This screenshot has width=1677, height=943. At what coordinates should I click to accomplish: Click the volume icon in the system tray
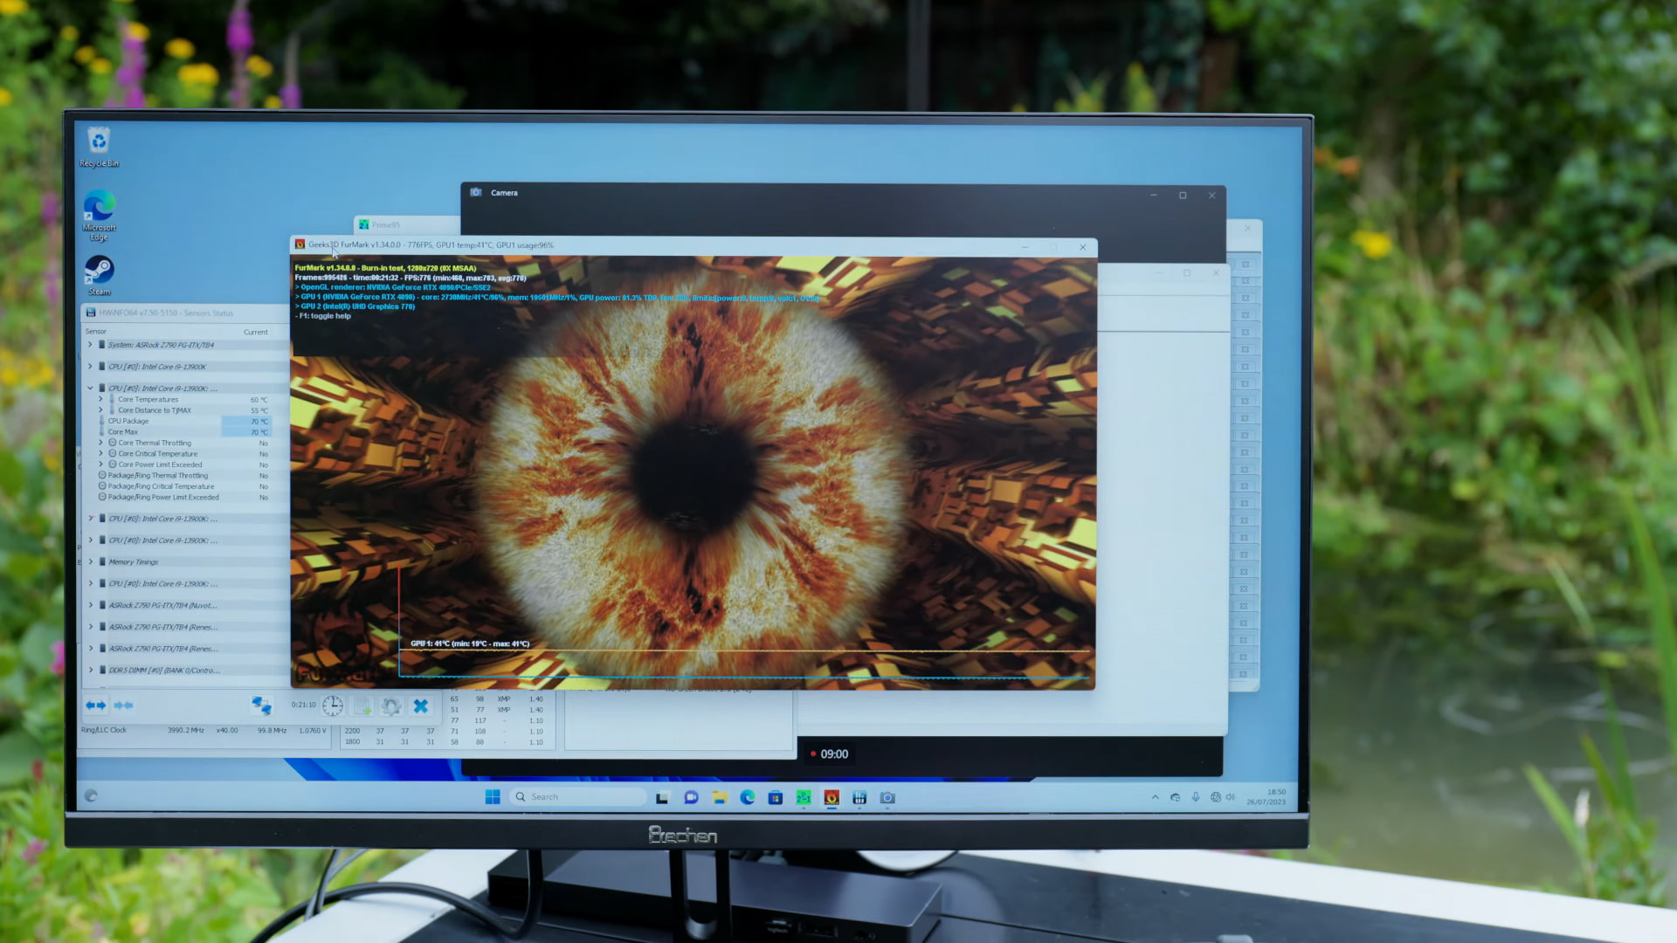click(1231, 797)
